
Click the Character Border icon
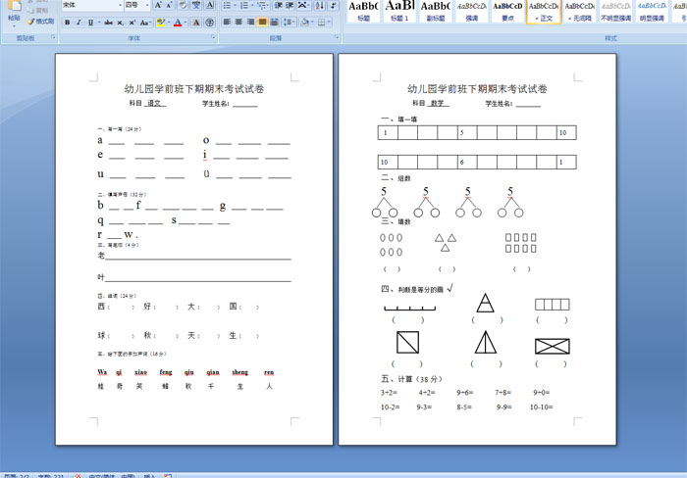pos(210,5)
